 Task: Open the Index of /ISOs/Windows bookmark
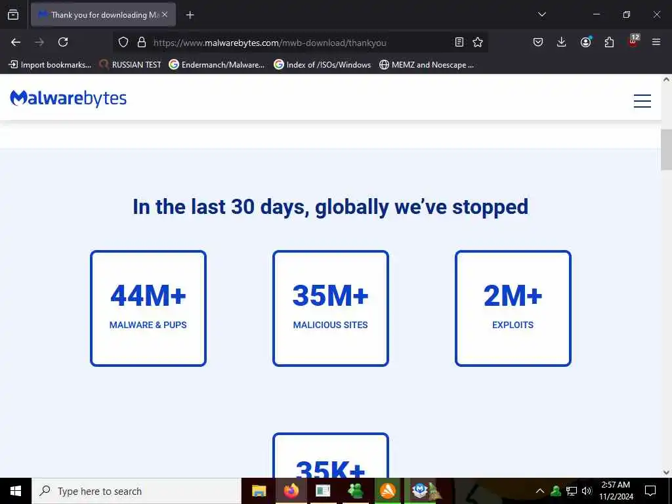pos(322,65)
